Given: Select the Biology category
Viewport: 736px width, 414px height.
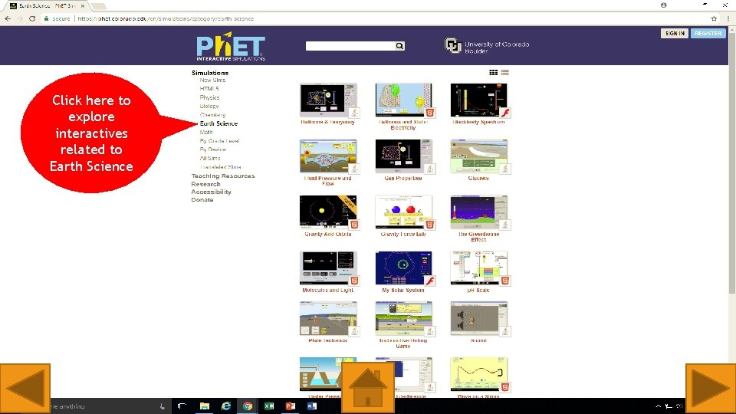Looking at the screenshot, I should pyautogui.click(x=209, y=106).
